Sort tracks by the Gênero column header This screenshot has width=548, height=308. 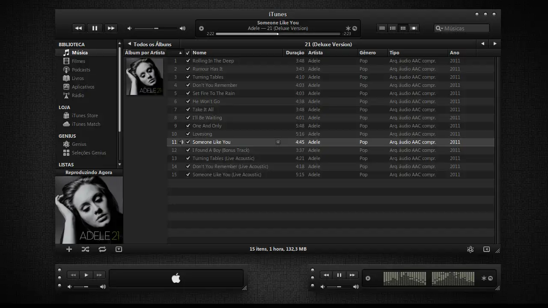click(367, 53)
